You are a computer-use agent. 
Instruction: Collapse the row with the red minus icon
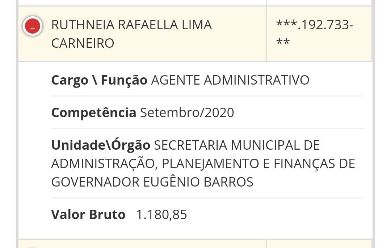(33, 26)
